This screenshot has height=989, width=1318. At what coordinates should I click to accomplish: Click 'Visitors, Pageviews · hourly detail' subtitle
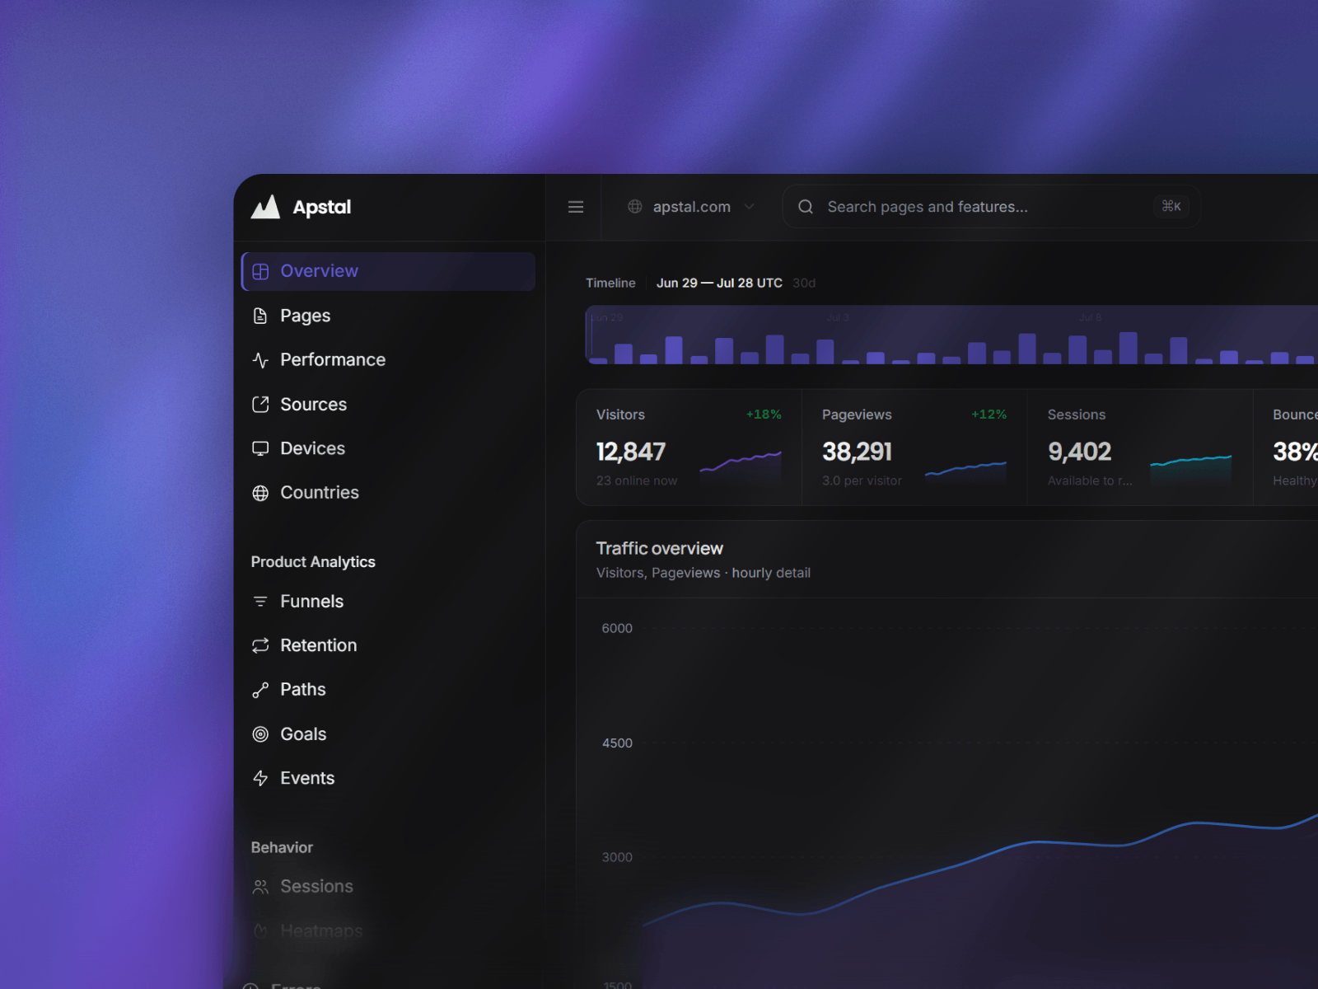pos(703,573)
